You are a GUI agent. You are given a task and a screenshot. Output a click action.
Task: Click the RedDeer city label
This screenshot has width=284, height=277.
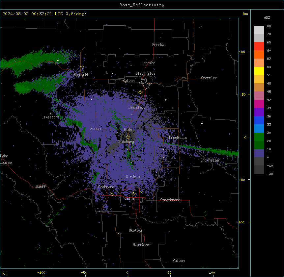[x=145, y=84]
